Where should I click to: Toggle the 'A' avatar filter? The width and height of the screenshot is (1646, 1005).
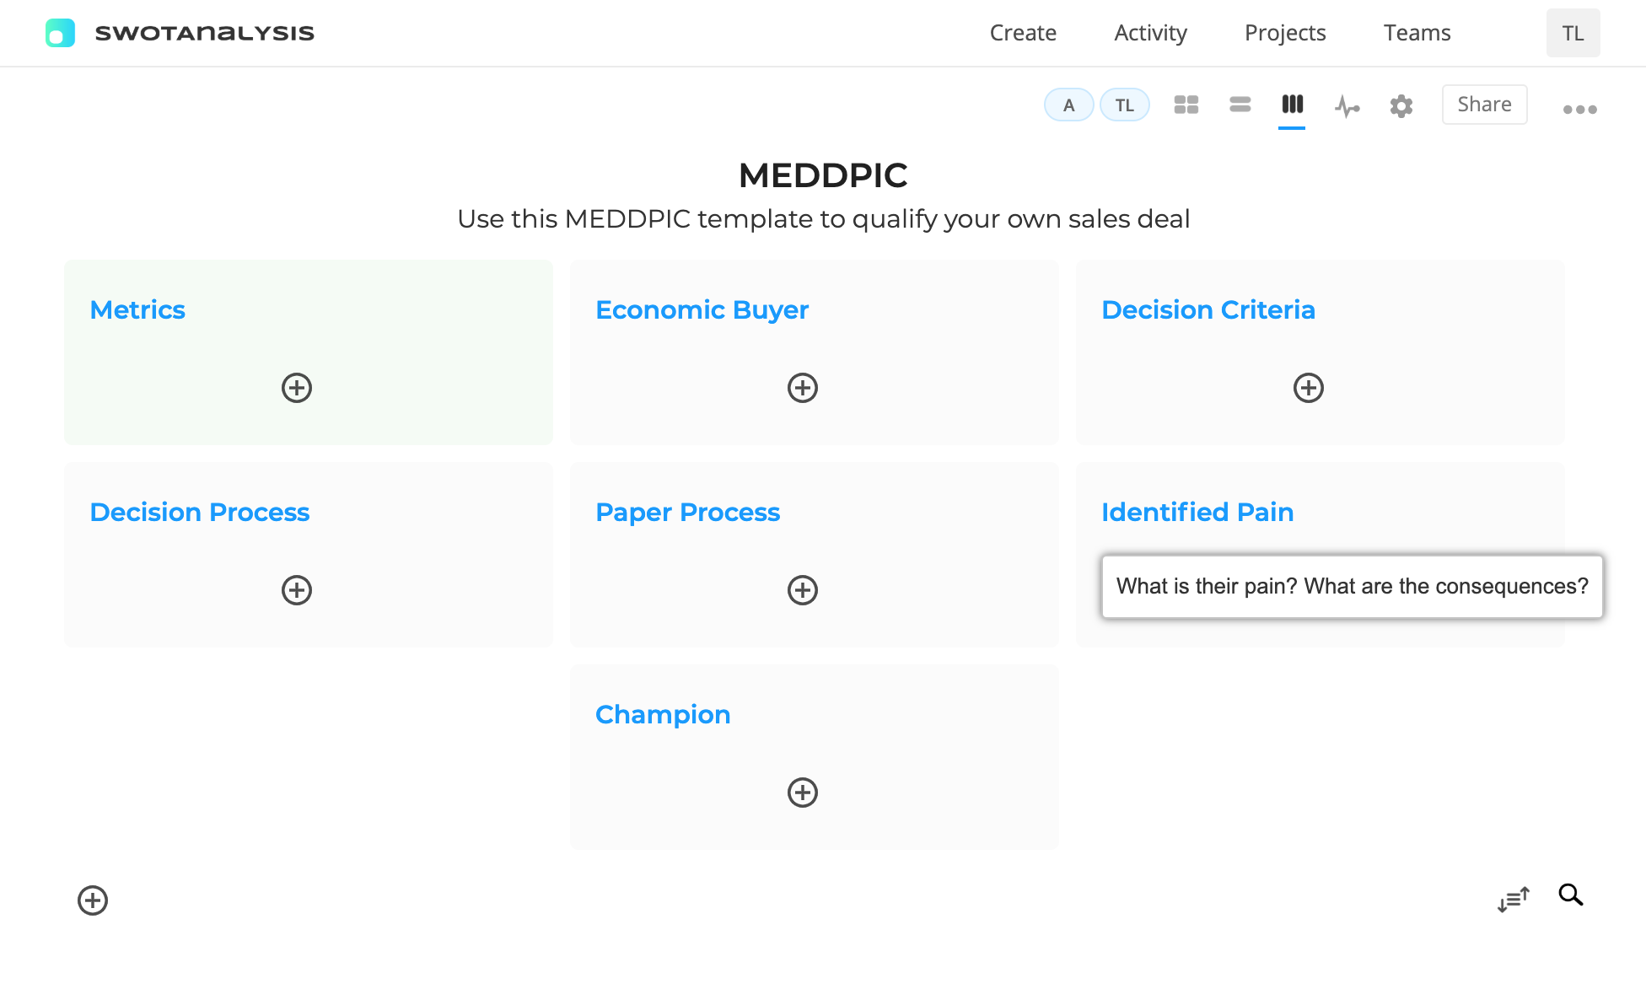[1068, 105]
